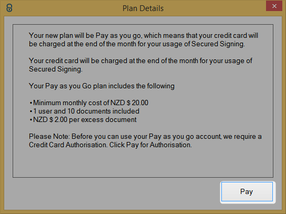Image resolution: width=286 pixels, height=214 pixels.
Task: Click the bullet marker before 'NZD $ 2.00'
Action: click(31, 120)
